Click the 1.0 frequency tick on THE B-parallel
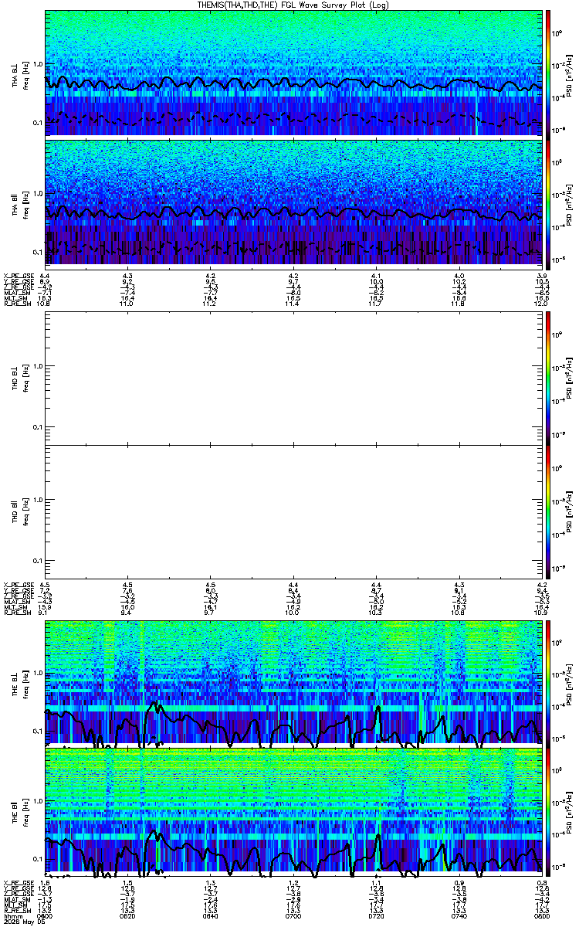 pyautogui.click(x=37, y=800)
